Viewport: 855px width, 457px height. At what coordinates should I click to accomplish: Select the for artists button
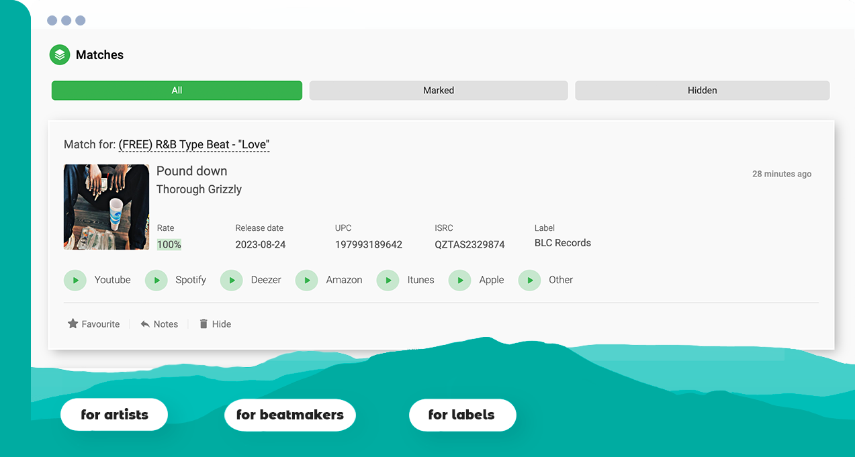point(114,415)
